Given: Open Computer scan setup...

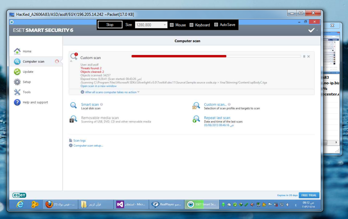Looking at the screenshot, I should pyautogui.click(x=88, y=146).
